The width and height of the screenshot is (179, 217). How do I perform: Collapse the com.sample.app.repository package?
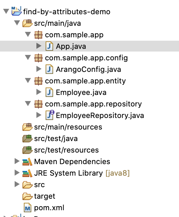point(28,104)
